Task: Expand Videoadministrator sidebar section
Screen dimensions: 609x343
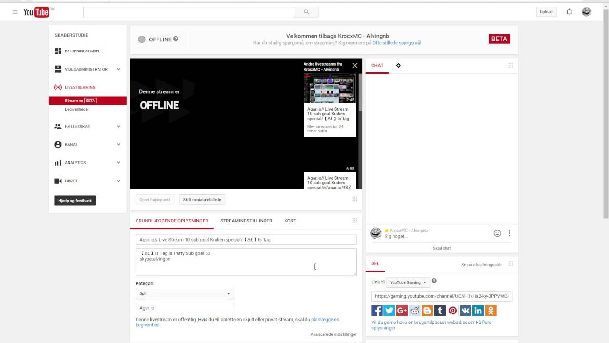Action: point(118,69)
